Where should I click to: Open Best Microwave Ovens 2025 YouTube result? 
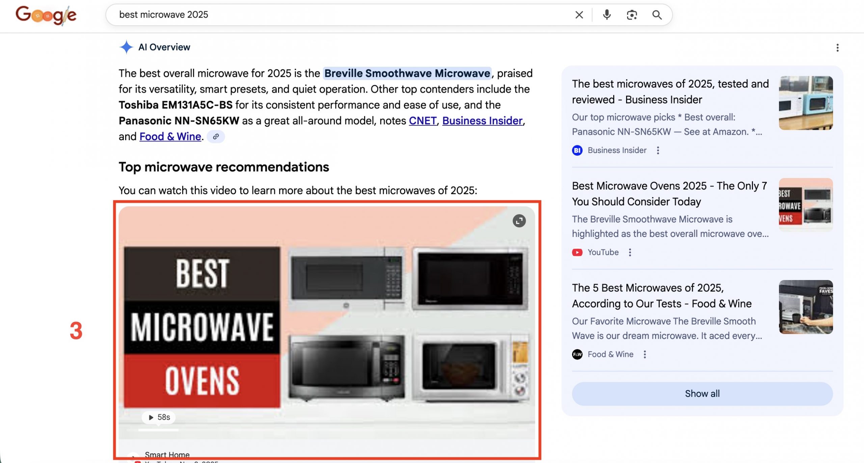click(669, 193)
